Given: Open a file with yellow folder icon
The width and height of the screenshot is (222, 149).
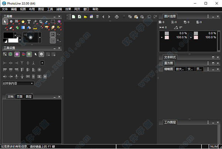Looking at the screenshot, I should coord(85,17).
